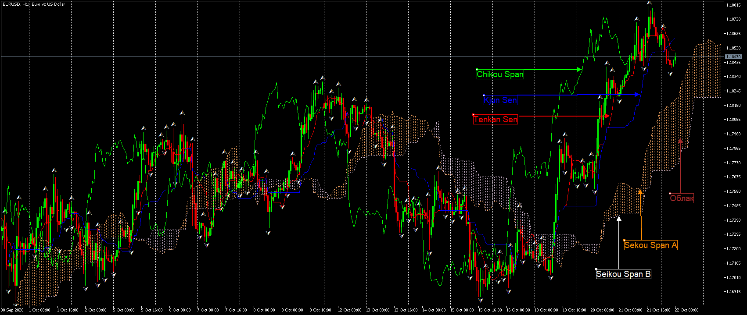Click the 22 Oct 08:00 time label

click(x=687, y=310)
